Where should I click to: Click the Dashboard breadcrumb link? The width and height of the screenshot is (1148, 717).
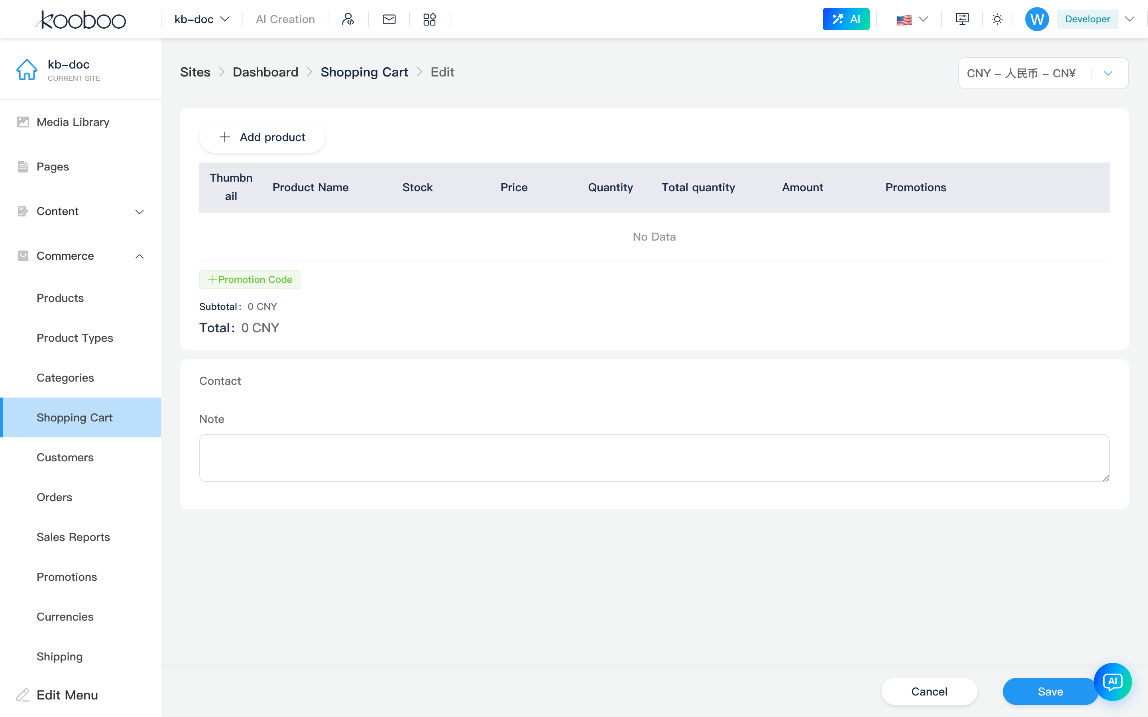265,72
